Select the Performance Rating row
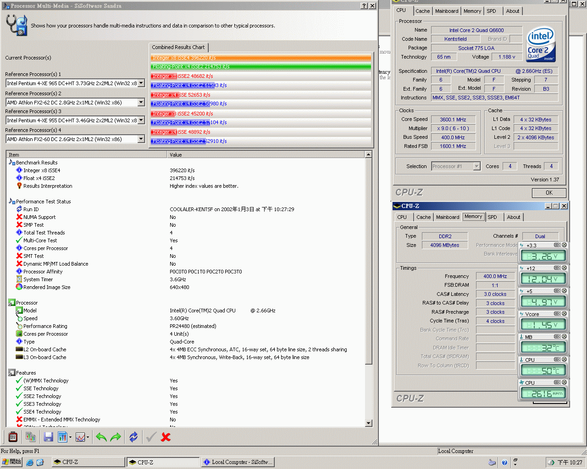 tap(186, 326)
